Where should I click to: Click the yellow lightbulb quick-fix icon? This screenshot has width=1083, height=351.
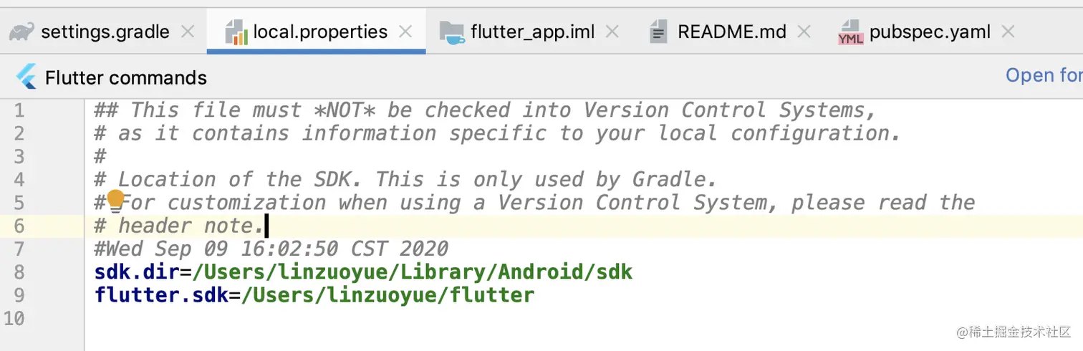(x=115, y=201)
